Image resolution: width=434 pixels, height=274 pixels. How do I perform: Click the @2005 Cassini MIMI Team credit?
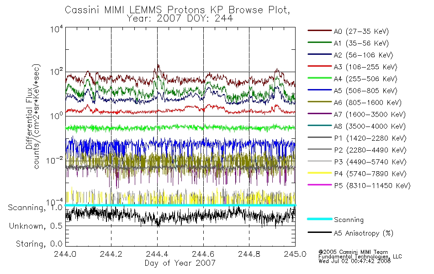353,252
